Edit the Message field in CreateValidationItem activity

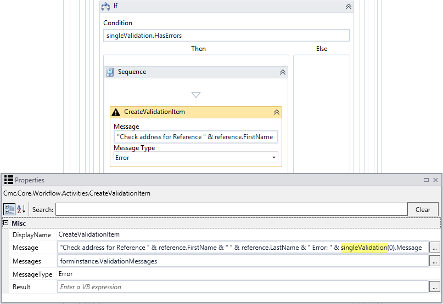tap(196, 137)
